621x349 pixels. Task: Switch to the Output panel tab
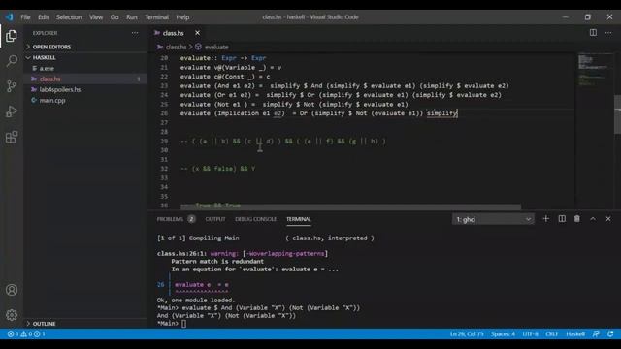(215, 219)
